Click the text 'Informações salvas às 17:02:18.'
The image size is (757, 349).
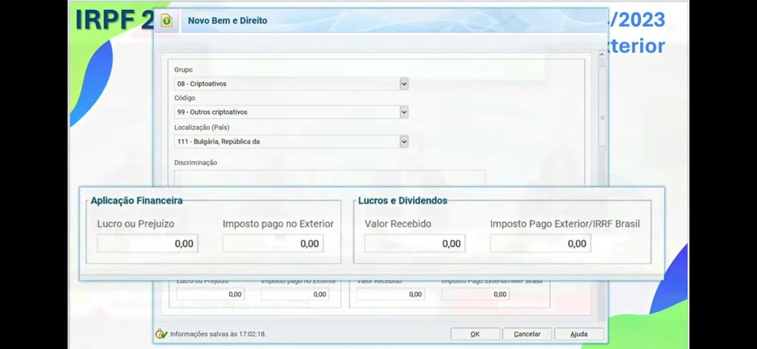(x=218, y=334)
